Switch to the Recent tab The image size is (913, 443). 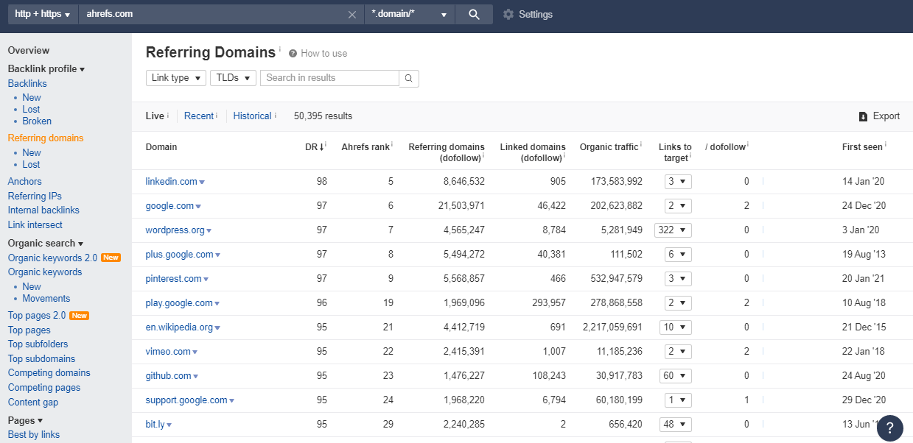[197, 116]
